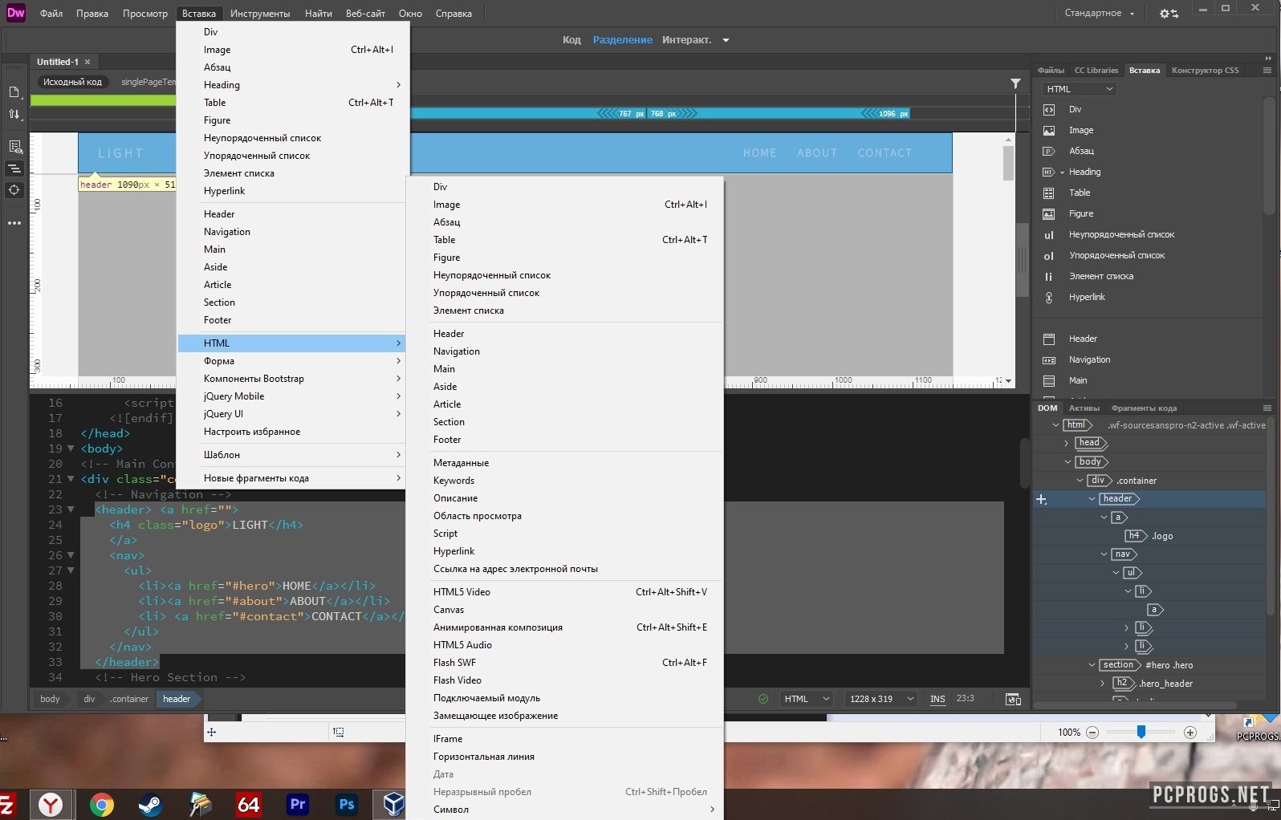The width and height of the screenshot is (1281, 820).
Task: Click the Image icon in Insert panel
Action: tap(1048, 131)
